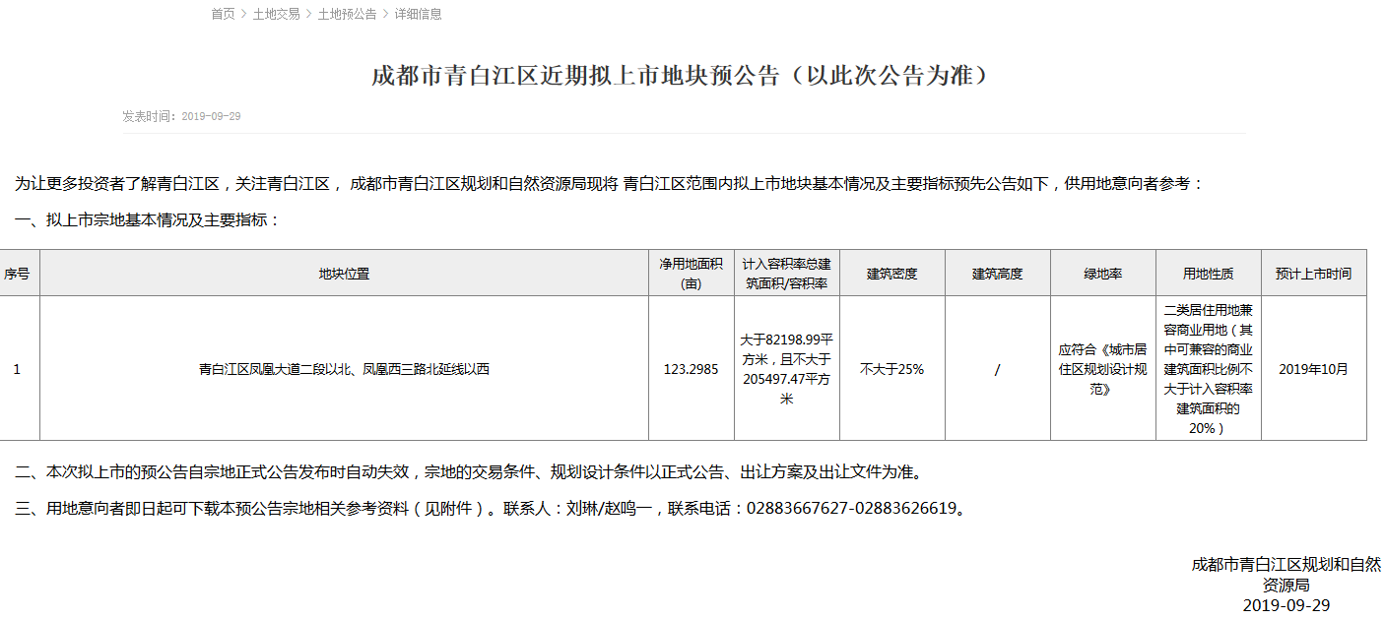Click the cell 2019年10月
The image size is (1385, 619).
click(1313, 369)
